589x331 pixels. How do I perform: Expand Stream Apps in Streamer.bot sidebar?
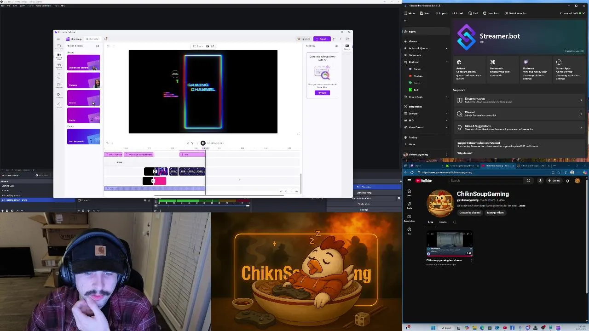(x=425, y=97)
